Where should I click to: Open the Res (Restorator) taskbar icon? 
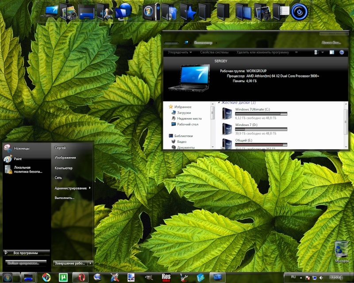[x=166, y=278]
